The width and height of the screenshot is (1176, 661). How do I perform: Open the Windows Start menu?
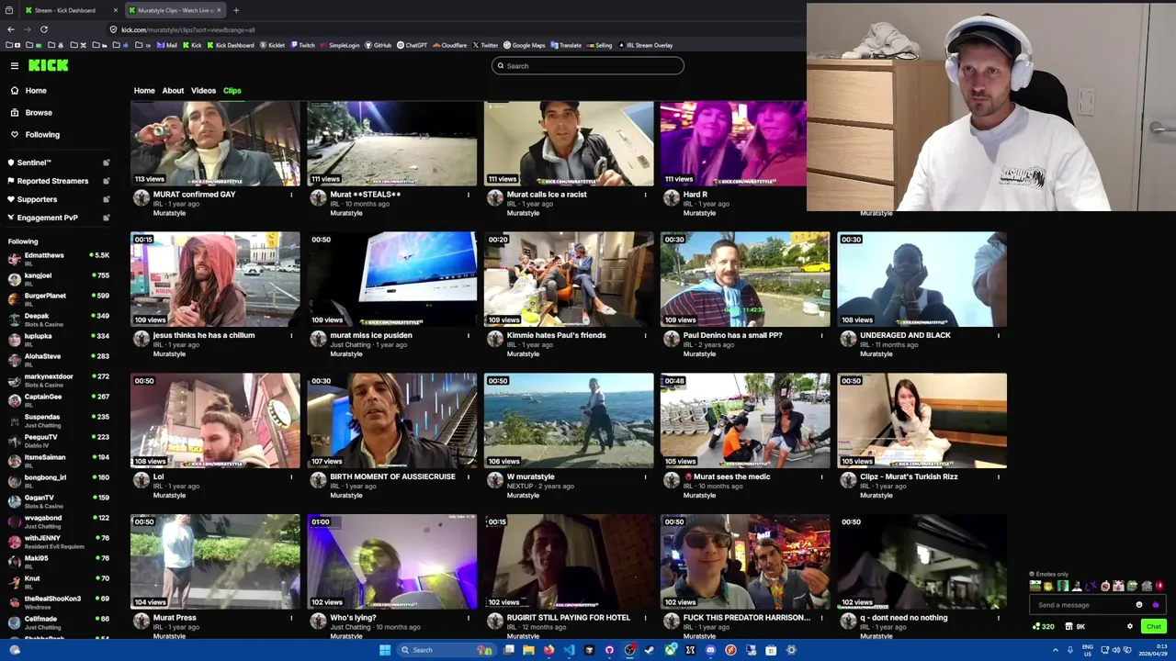(385, 650)
